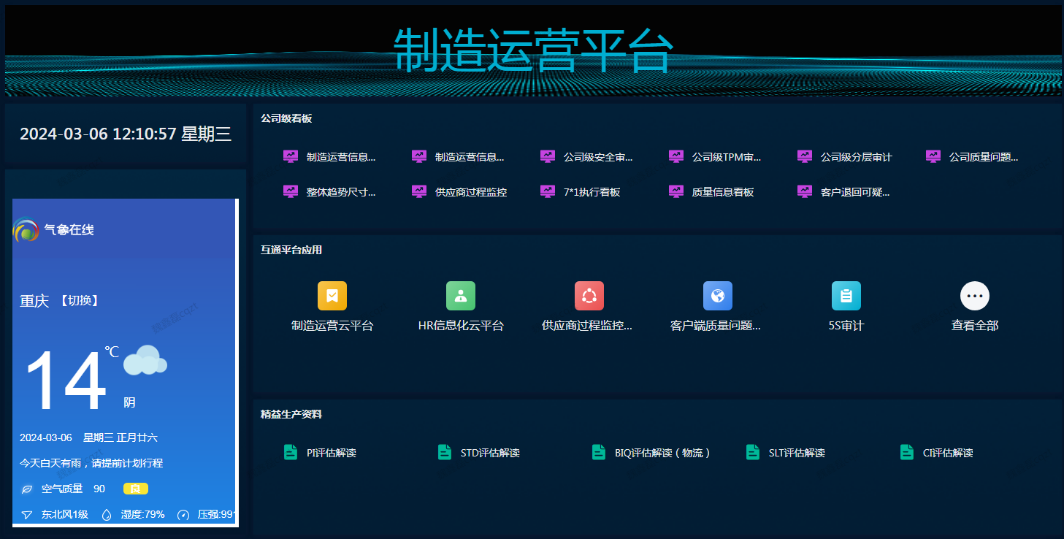The height and width of the screenshot is (539, 1064).
Task: Launch the green HR信息化云平台 icon
Action: click(460, 296)
